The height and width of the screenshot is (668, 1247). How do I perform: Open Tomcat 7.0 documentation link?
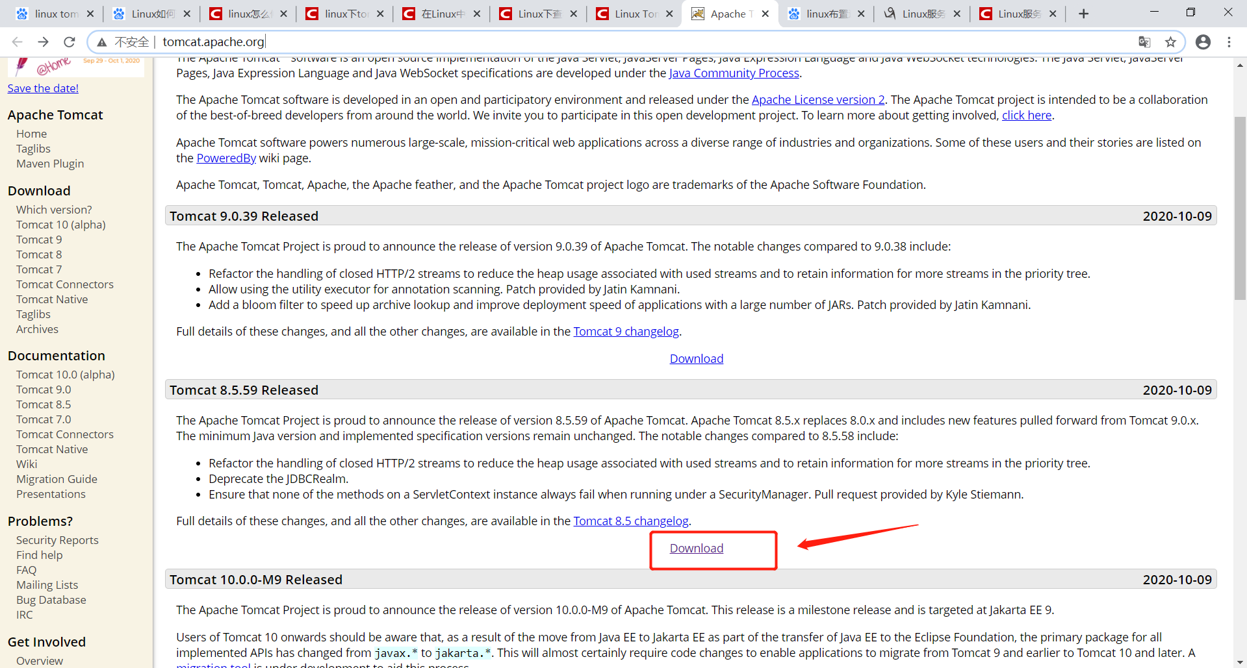pos(44,419)
